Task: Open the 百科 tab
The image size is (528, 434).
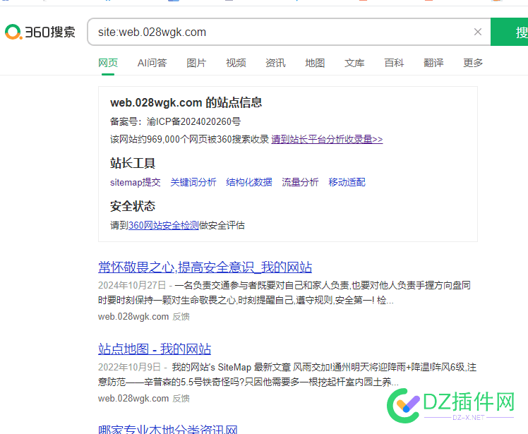Action: coord(394,63)
